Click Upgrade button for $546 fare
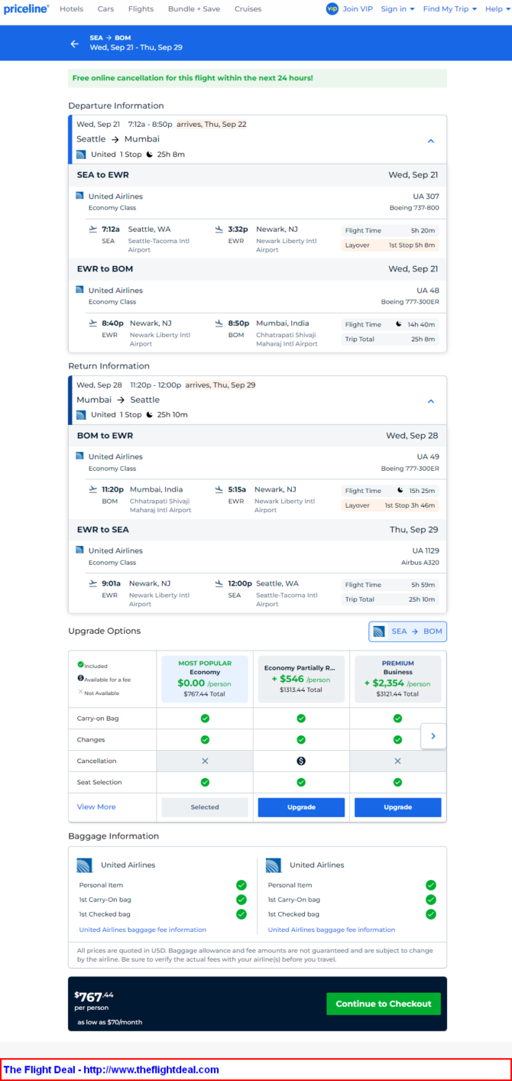This screenshot has height=1081, width=512. pos(301,807)
